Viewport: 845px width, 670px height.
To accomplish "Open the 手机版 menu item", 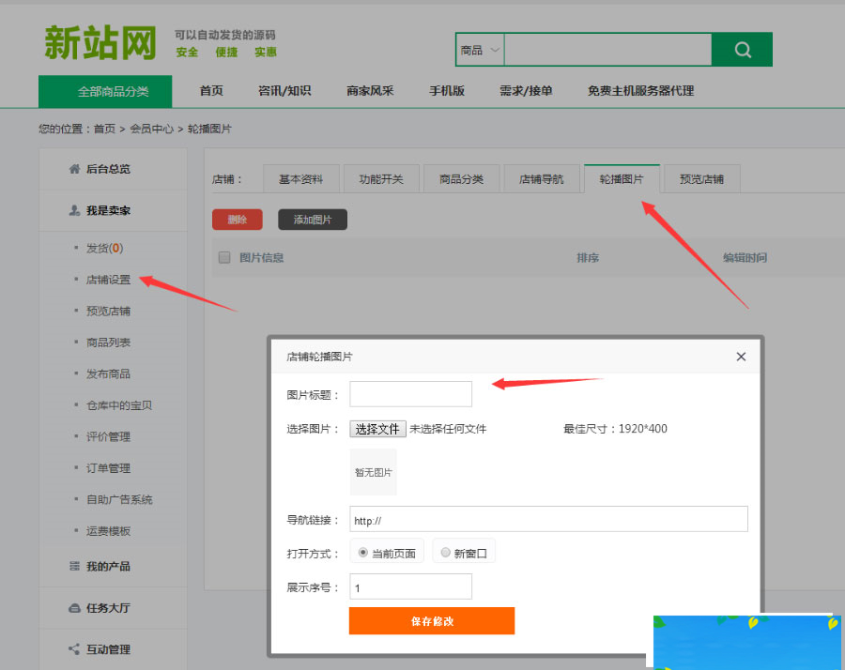I will pos(446,91).
